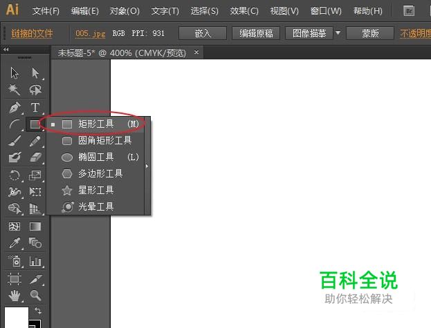
Task: Swap fill and stroke colors
Action: (x=37, y=311)
